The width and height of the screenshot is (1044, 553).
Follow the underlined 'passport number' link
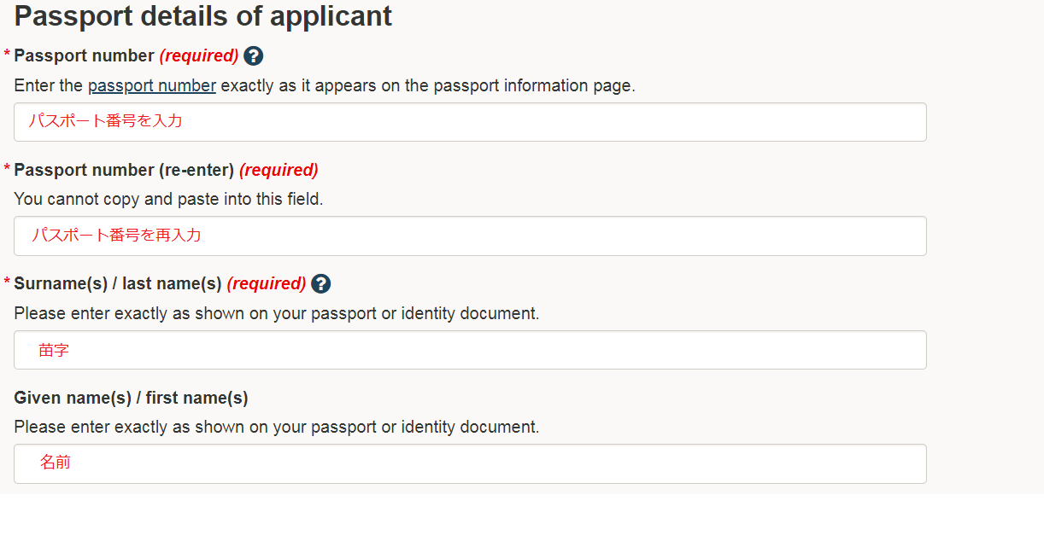(x=152, y=86)
